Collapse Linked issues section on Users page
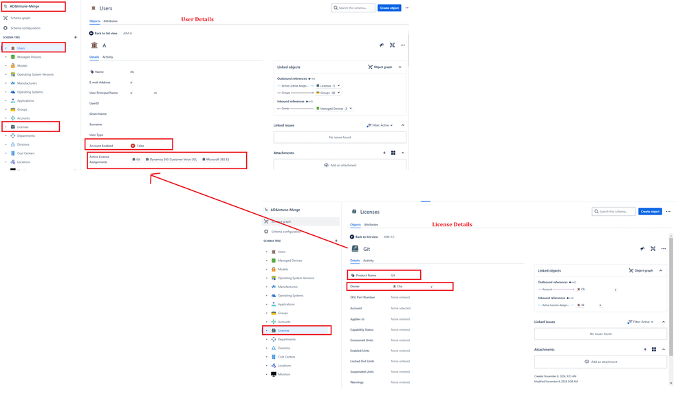 (403, 125)
